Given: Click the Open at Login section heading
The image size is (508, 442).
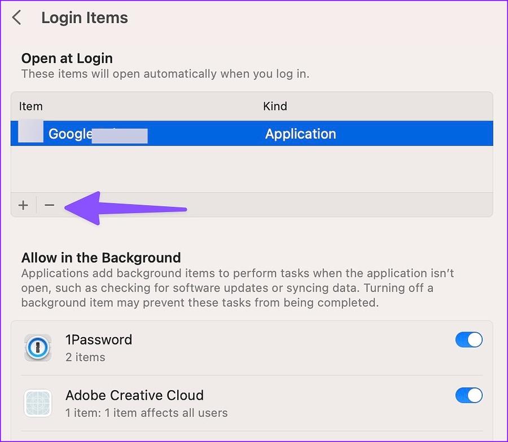Looking at the screenshot, I should (66, 58).
